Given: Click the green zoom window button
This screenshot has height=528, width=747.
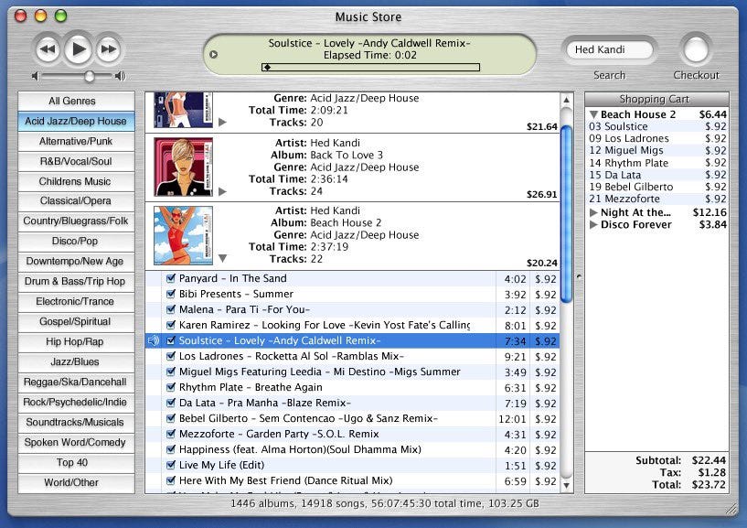Looking at the screenshot, I should 60,16.
